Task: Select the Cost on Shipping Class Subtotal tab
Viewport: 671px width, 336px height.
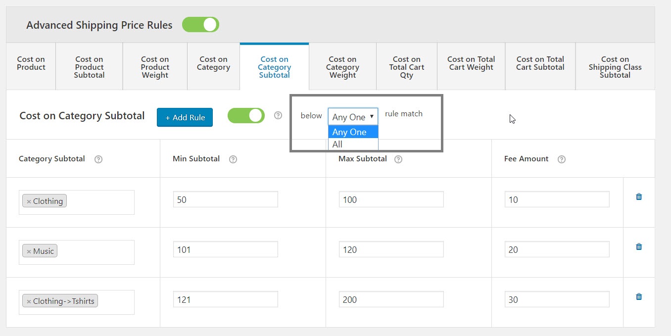Action: [x=615, y=66]
